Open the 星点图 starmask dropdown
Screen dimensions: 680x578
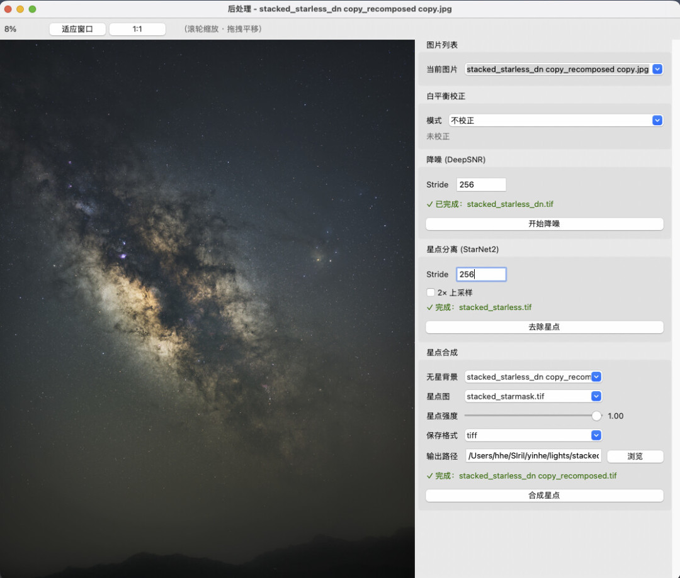click(x=533, y=396)
